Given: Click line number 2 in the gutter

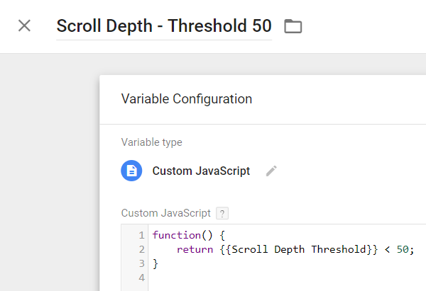Looking at the screenshot, I should (x=142, y=249).
